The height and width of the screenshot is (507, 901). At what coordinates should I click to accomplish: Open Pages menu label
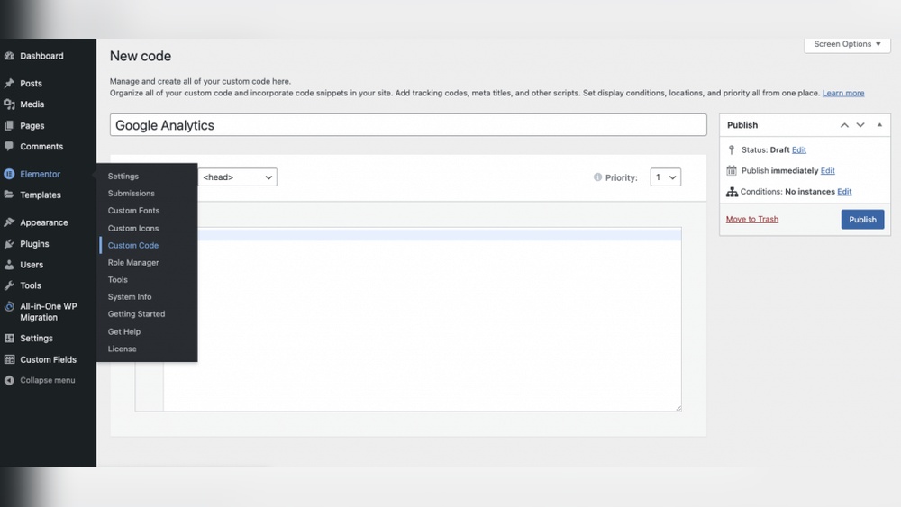[32, 125]
